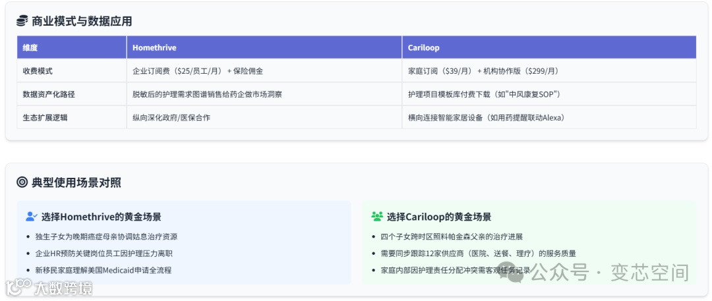The height and width of the screenshot is (301, 712).
Task: Click the 选择Cariloop的黄金场景 title
Action: pos(439,217)
